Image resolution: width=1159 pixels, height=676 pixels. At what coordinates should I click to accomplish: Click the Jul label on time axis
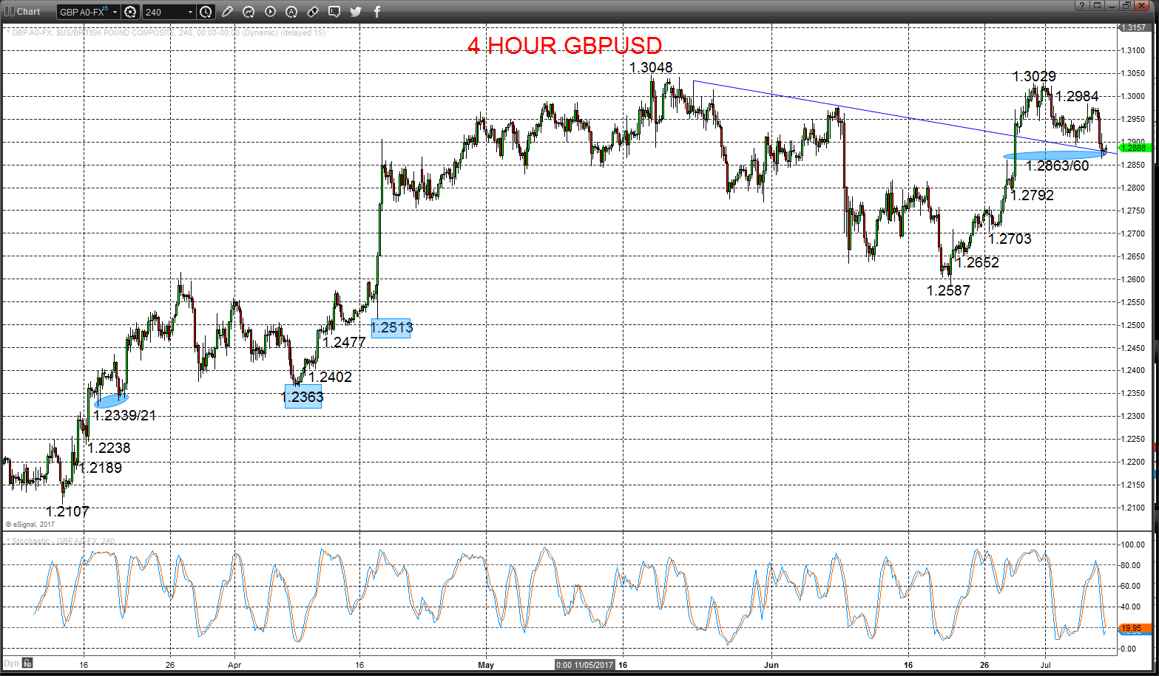click(1046, 665)
